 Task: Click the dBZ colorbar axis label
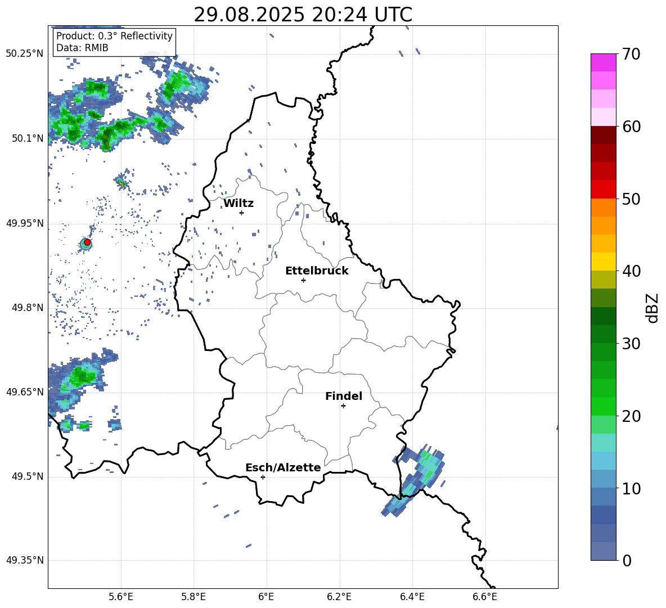(653, 308)
